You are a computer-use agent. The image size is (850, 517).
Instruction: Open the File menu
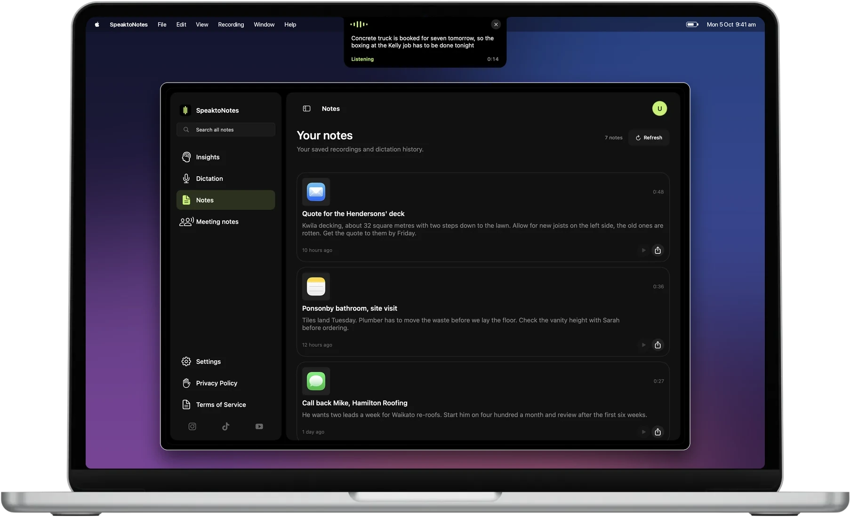click(162, 24)
